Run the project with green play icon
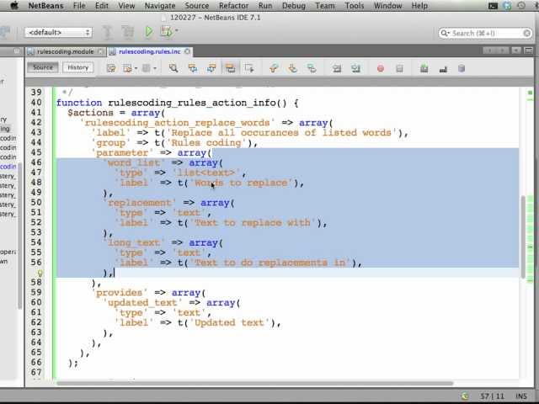 click(149, 32)
